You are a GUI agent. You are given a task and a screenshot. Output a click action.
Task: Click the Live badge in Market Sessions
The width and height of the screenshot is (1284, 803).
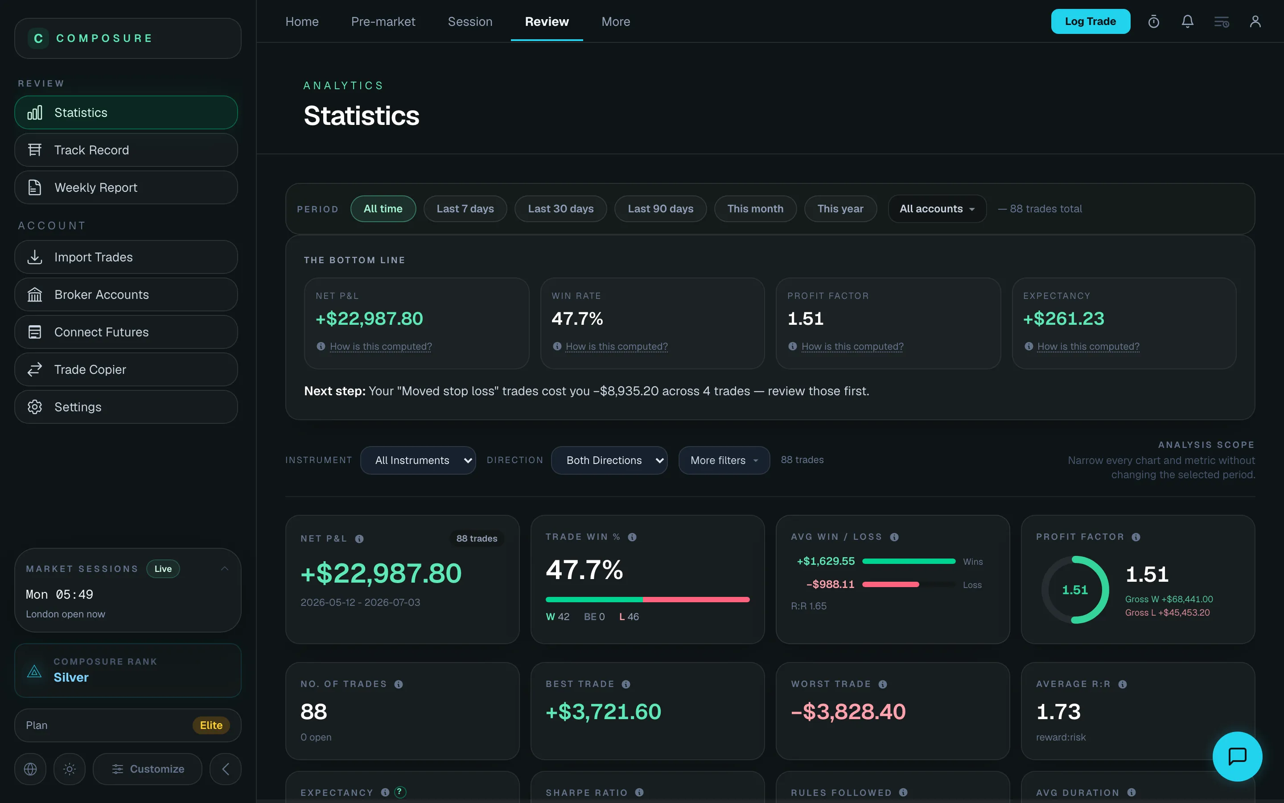tap(163, 569)
